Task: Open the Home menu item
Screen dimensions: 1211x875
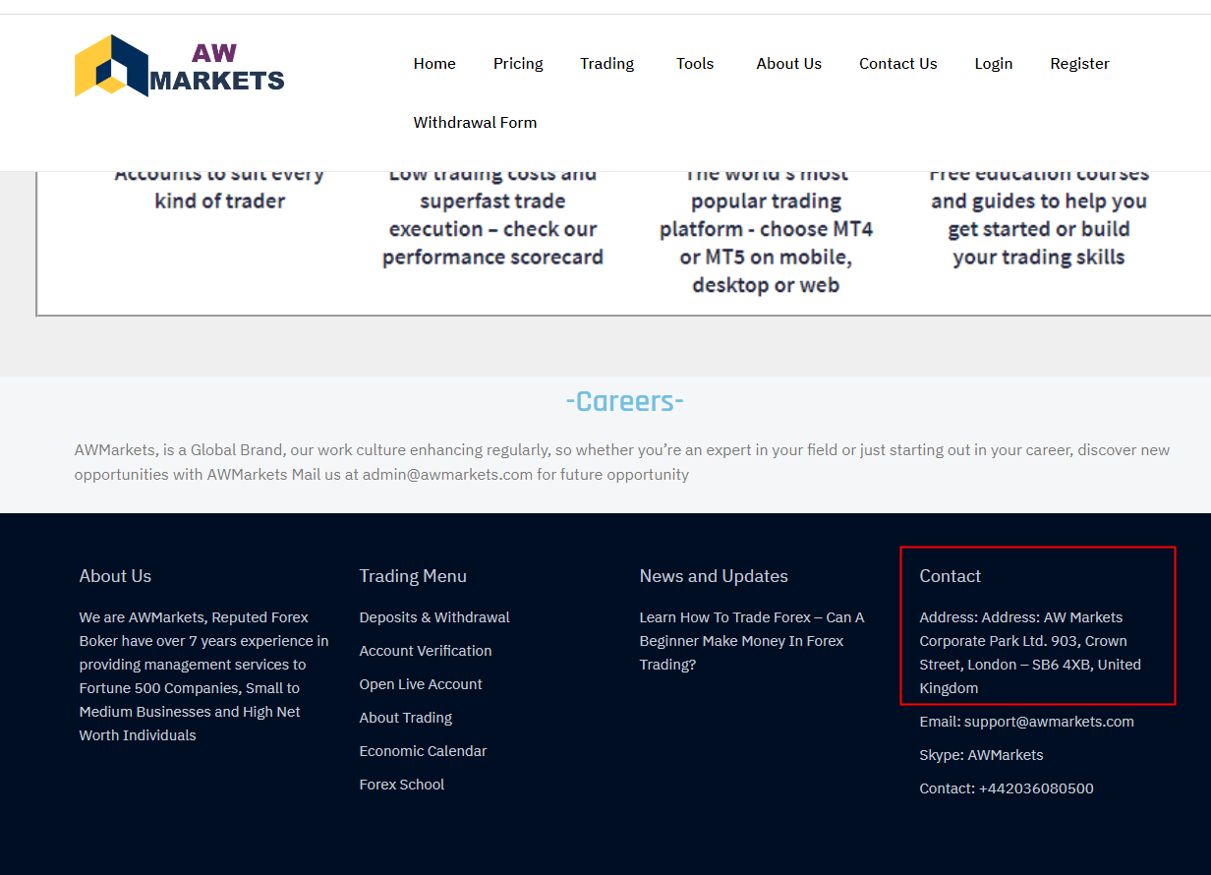Action: 434,64
